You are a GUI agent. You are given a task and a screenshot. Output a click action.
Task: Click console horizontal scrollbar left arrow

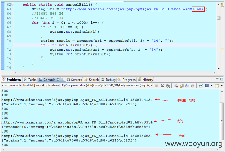click(3, 149)
